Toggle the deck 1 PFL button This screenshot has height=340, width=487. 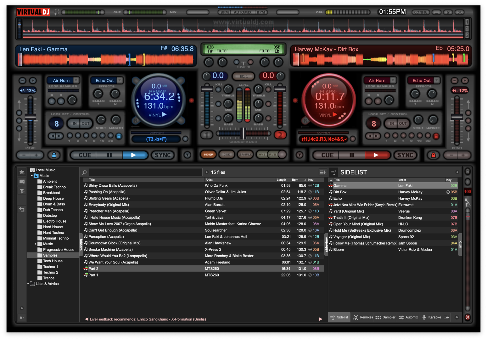click(207, 135)
